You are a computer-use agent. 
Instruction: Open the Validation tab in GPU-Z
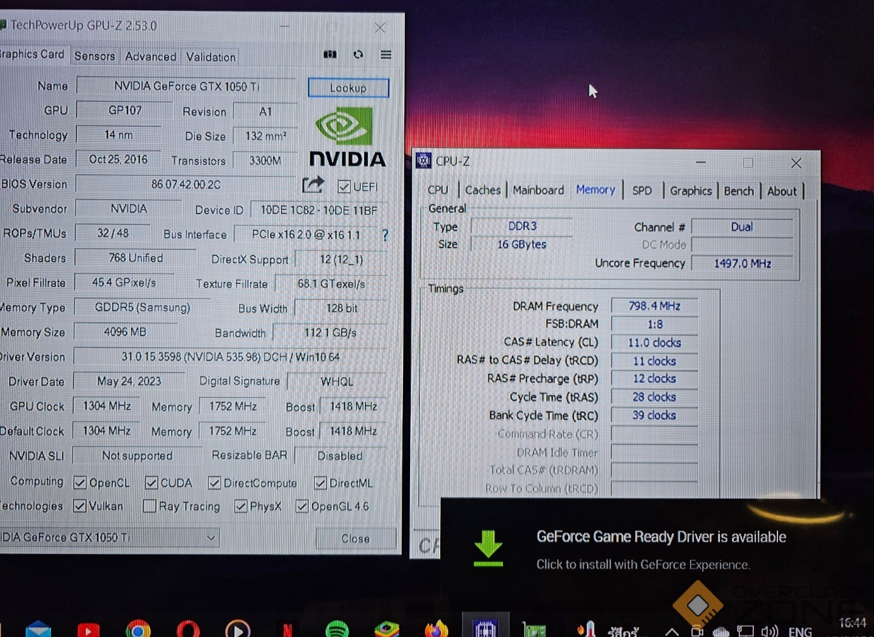(x=211, y=56)
